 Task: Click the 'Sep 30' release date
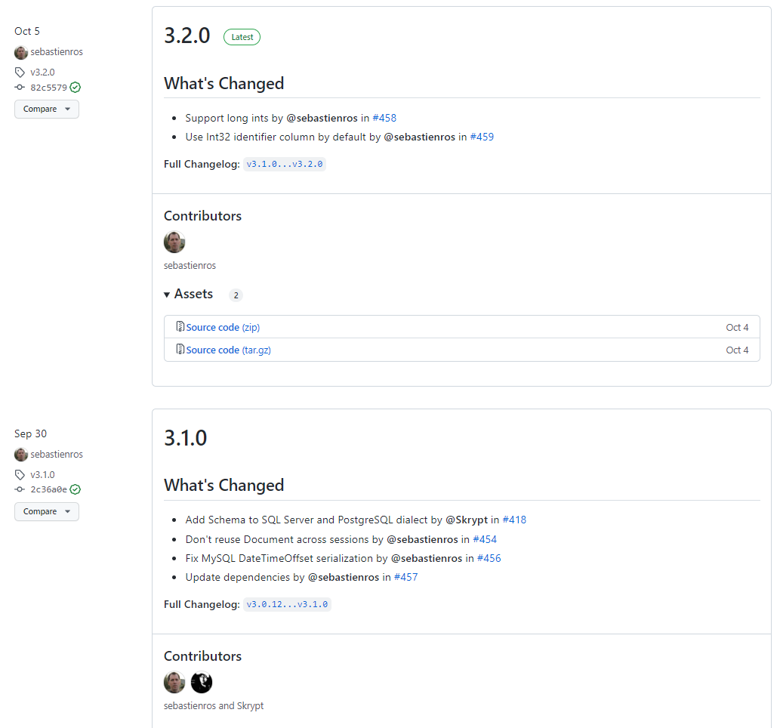pyautogui.click(x=30, y=434)
